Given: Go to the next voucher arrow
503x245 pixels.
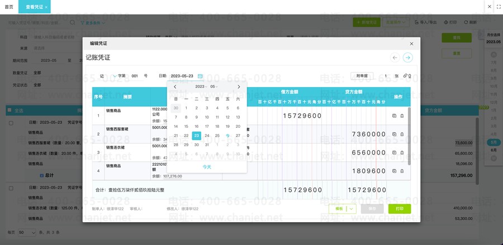Looking at the screenshot, I should tap(408, 57).
